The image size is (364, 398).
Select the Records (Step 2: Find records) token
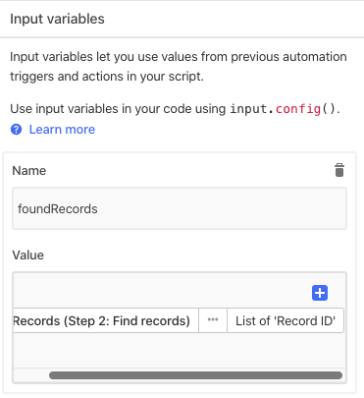[x=106, y=320]
